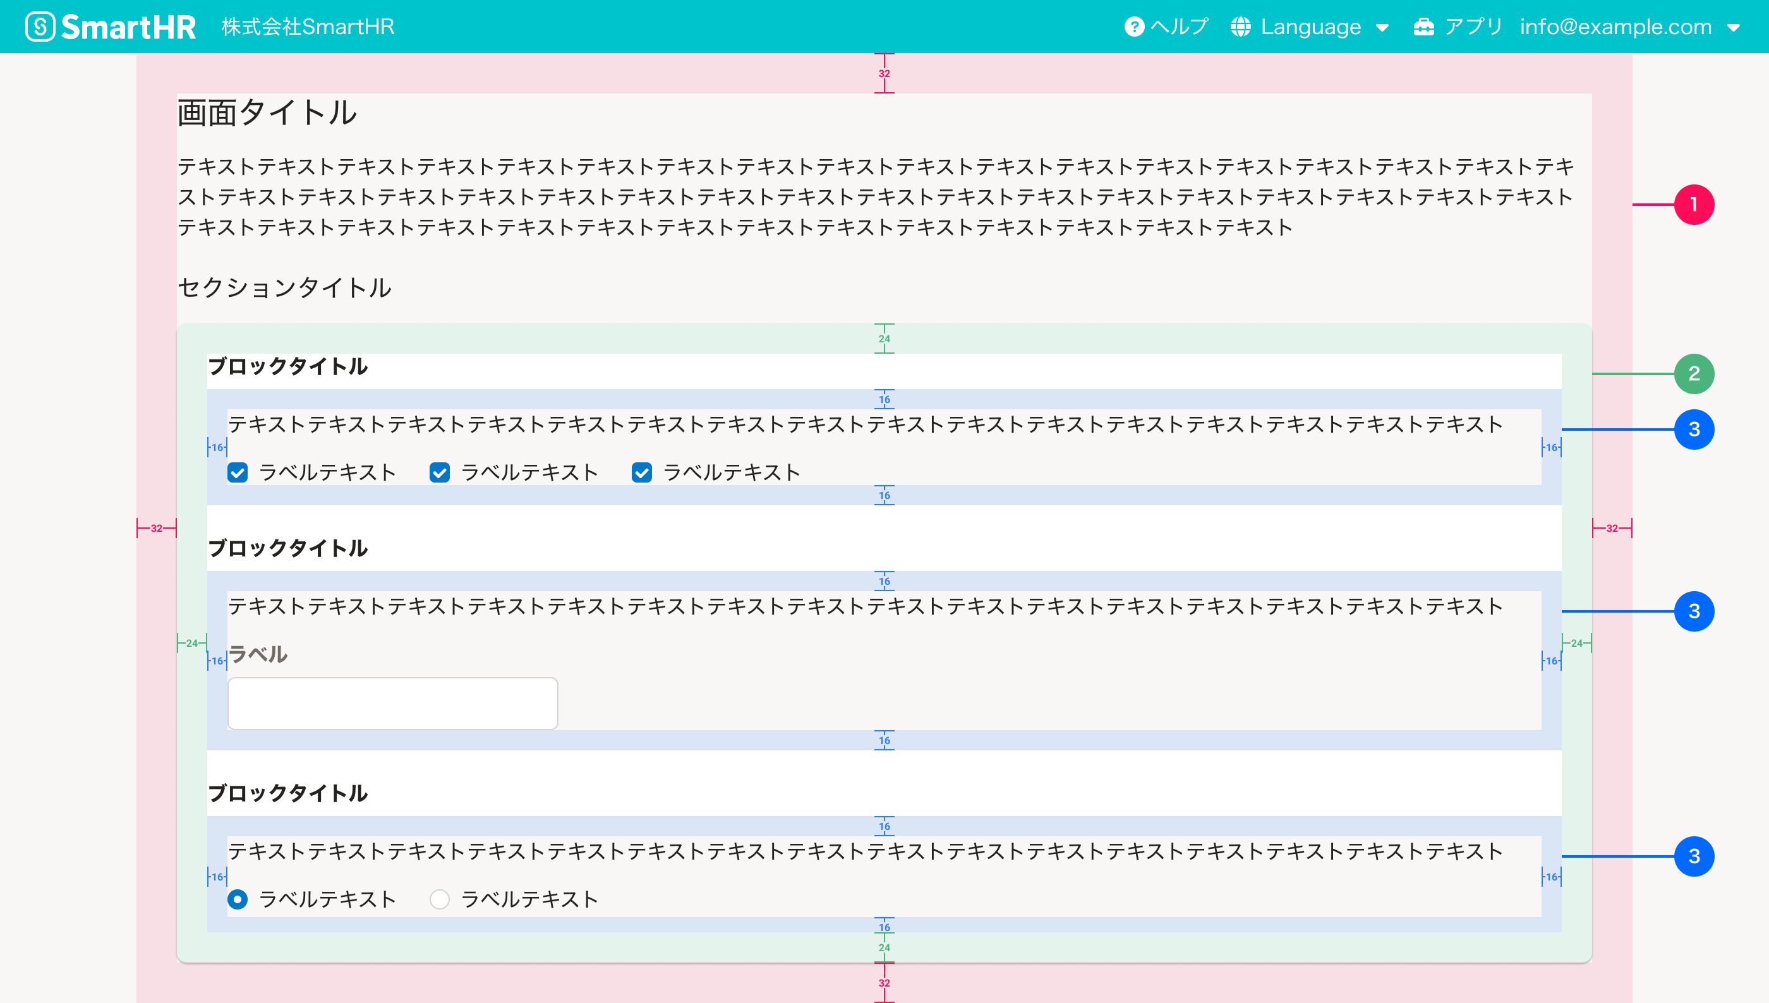Click the ラベル text input field

392,704
